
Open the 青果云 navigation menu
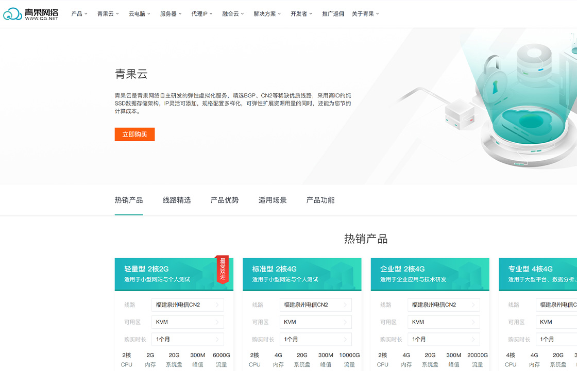108,14
